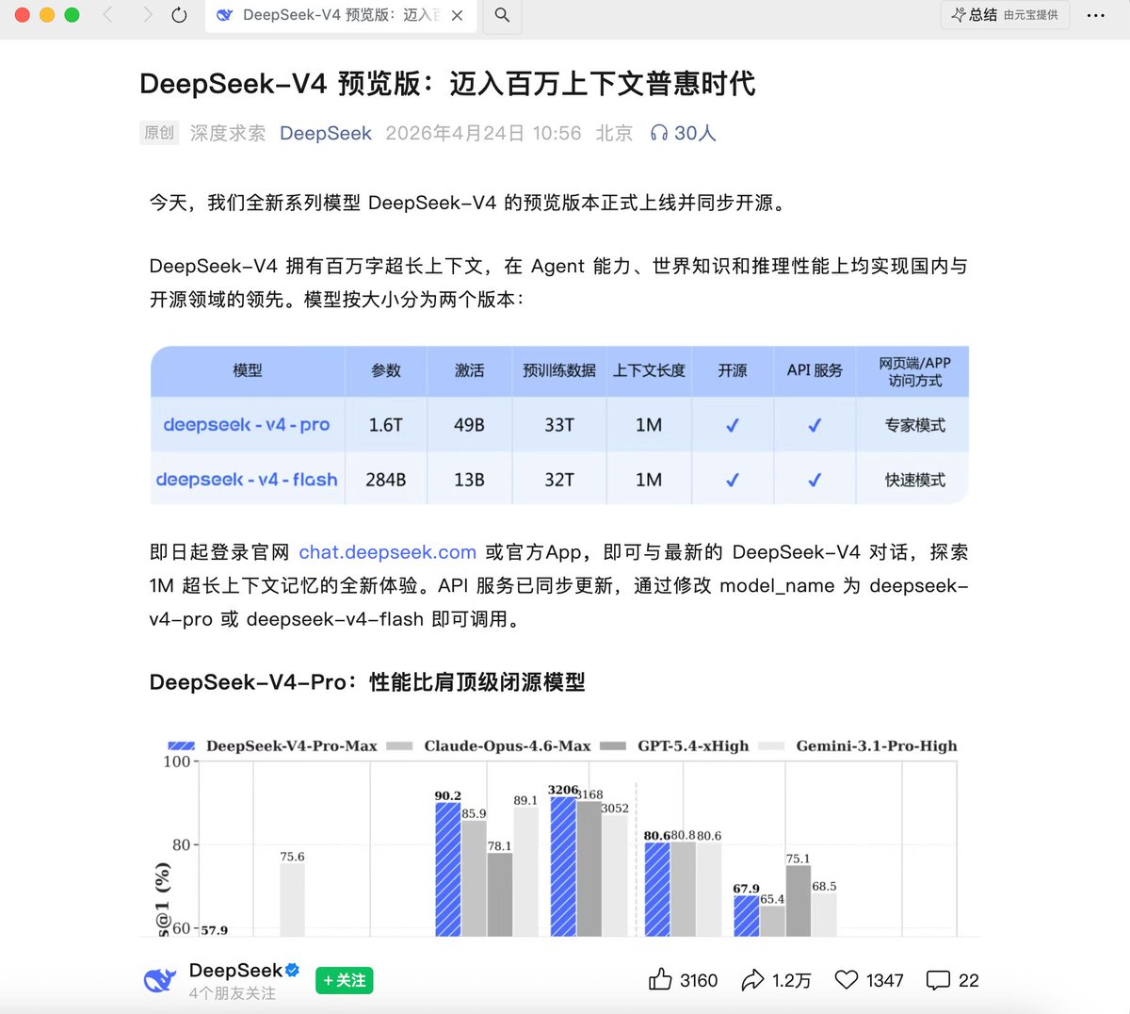Open comments with speech bubble icon
1130x1014 pixels.
(x=938, y=980)
